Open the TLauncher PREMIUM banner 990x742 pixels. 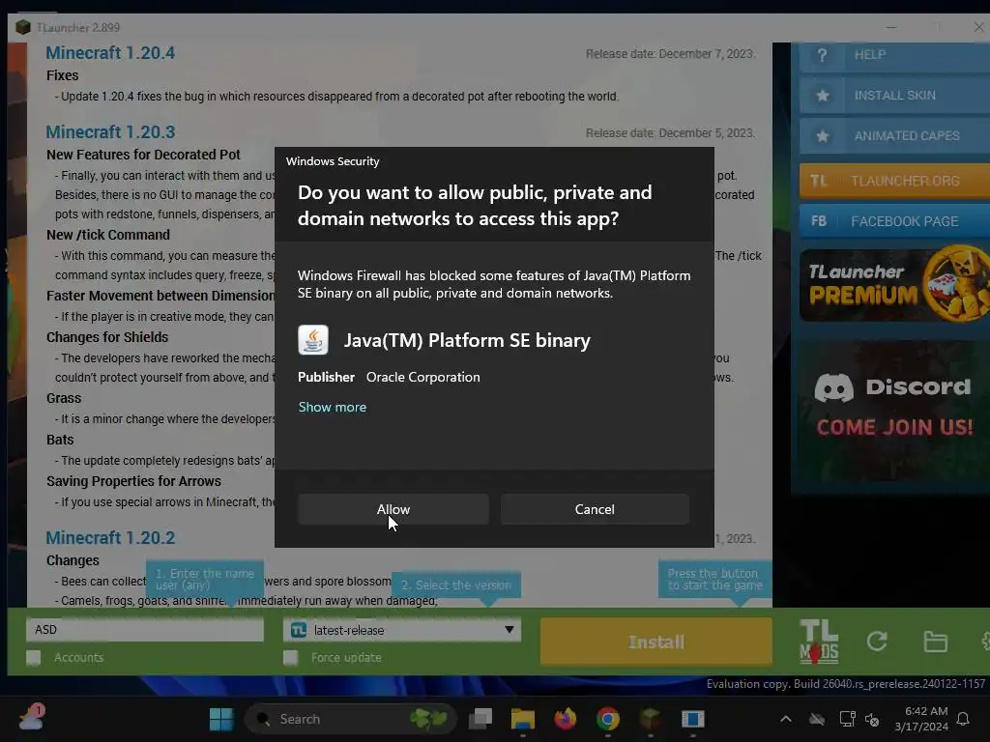(894, 284)
